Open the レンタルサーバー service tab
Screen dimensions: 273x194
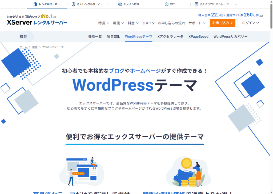[x=47, y=4]
